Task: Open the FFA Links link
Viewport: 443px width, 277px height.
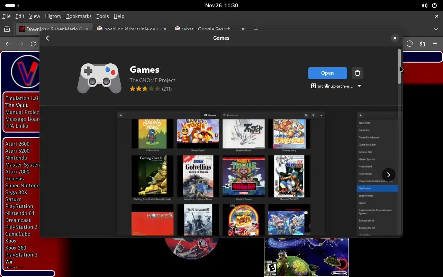Action: pos(17,126)
